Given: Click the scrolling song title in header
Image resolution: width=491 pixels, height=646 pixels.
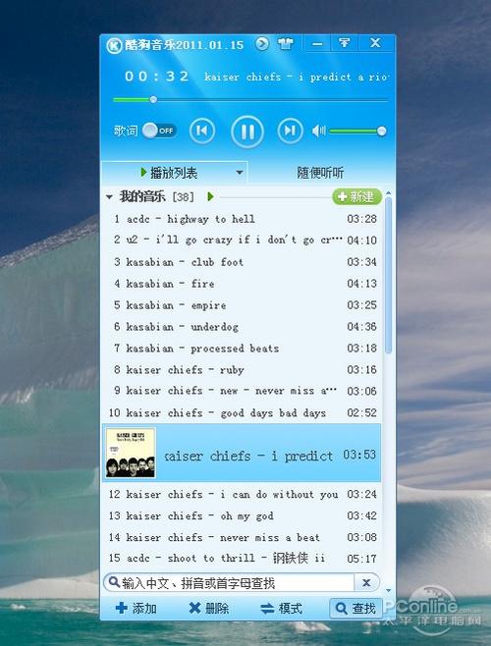Looking at the screenshot, I should pos(296,77).
